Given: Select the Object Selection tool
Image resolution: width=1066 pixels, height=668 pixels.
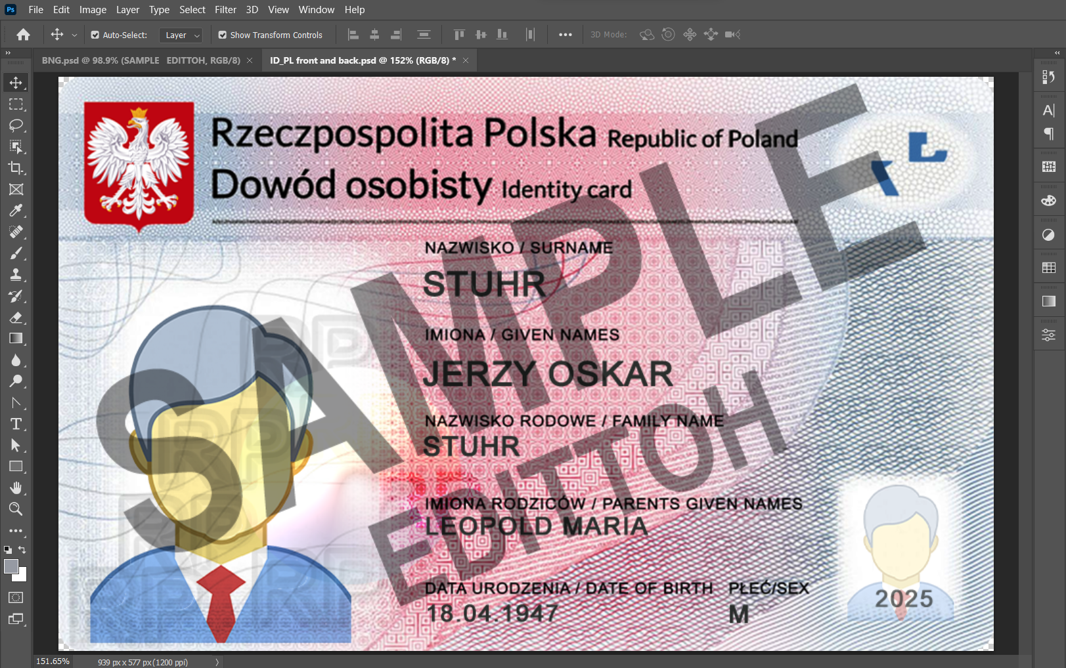Looking at the screenshot, I should (x=16, y=146).
